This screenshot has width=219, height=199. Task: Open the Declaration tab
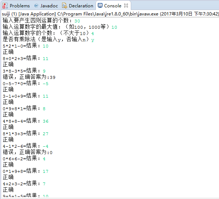[x=78, y=6]
